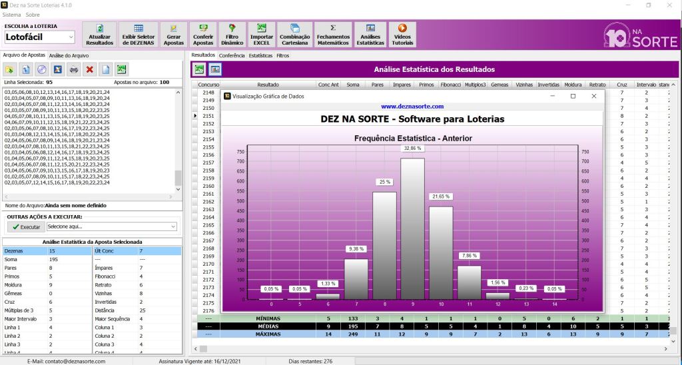This screenshot has width=682, height=365.
Task: Switch to the Estatísticas tab
Action: [260, 56]
